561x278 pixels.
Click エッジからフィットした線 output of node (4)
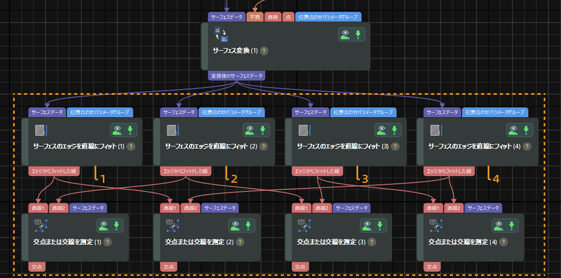click(449, 171)
